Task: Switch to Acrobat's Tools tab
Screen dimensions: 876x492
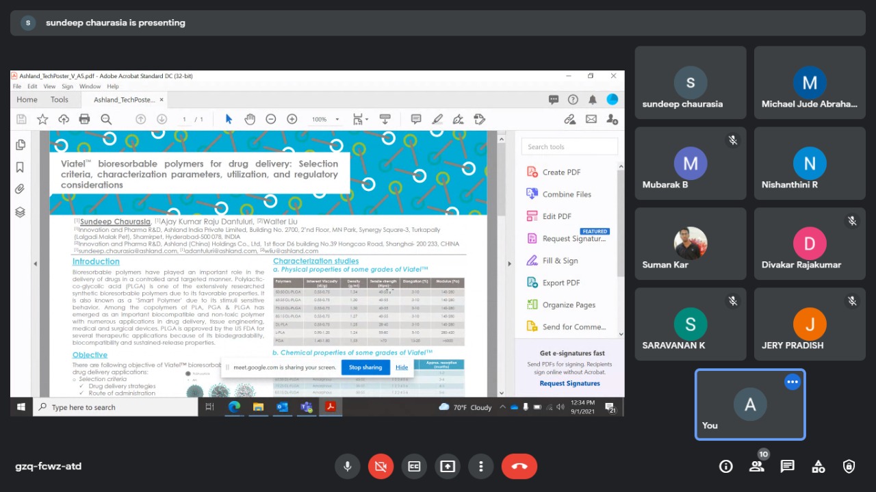Action: point(60,100)
